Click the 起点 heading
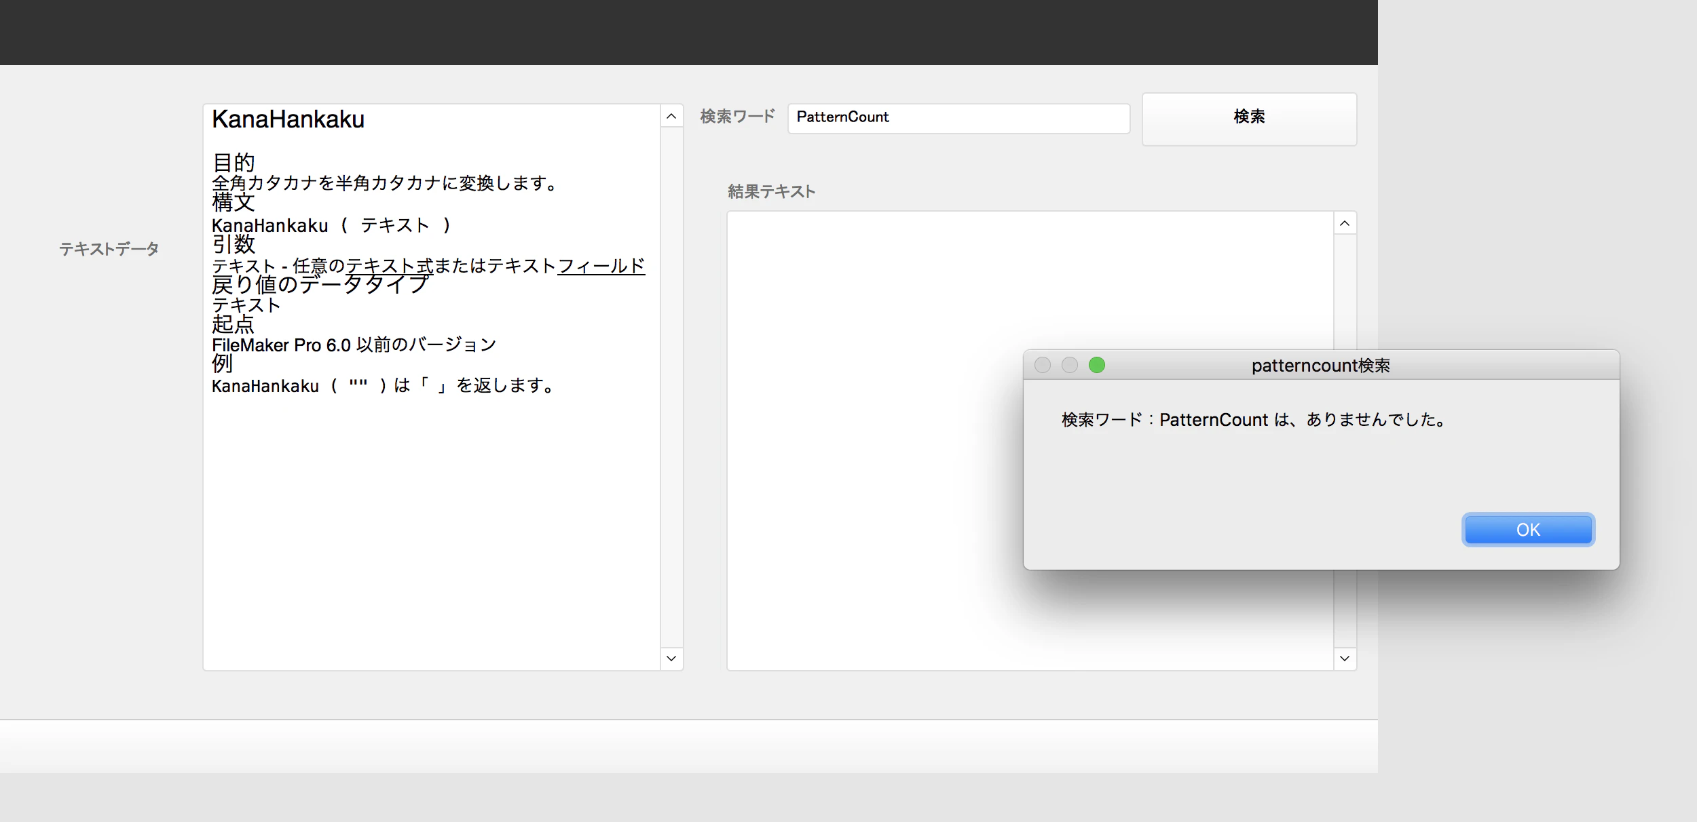The image size is (1697, 822). [233, 324]
